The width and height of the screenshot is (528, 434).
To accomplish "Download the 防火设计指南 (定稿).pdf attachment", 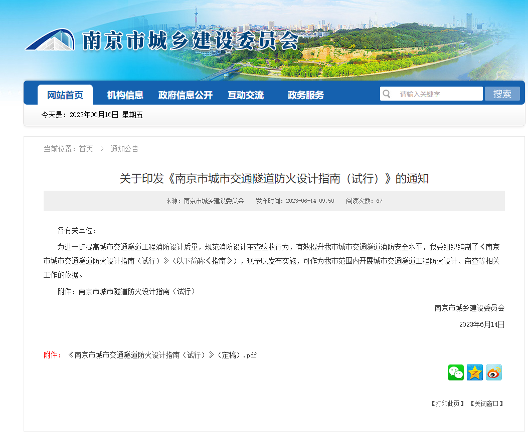I will tap(162, 355).
